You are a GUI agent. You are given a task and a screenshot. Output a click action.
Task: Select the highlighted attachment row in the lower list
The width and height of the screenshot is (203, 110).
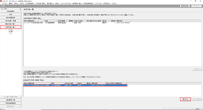pyautogui.click(x=75, y=85)
